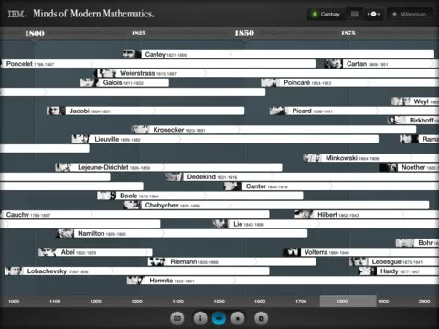The image size is (439, 329).
Task: Open the info button in bottom toolbar
Action: (200, 318)
